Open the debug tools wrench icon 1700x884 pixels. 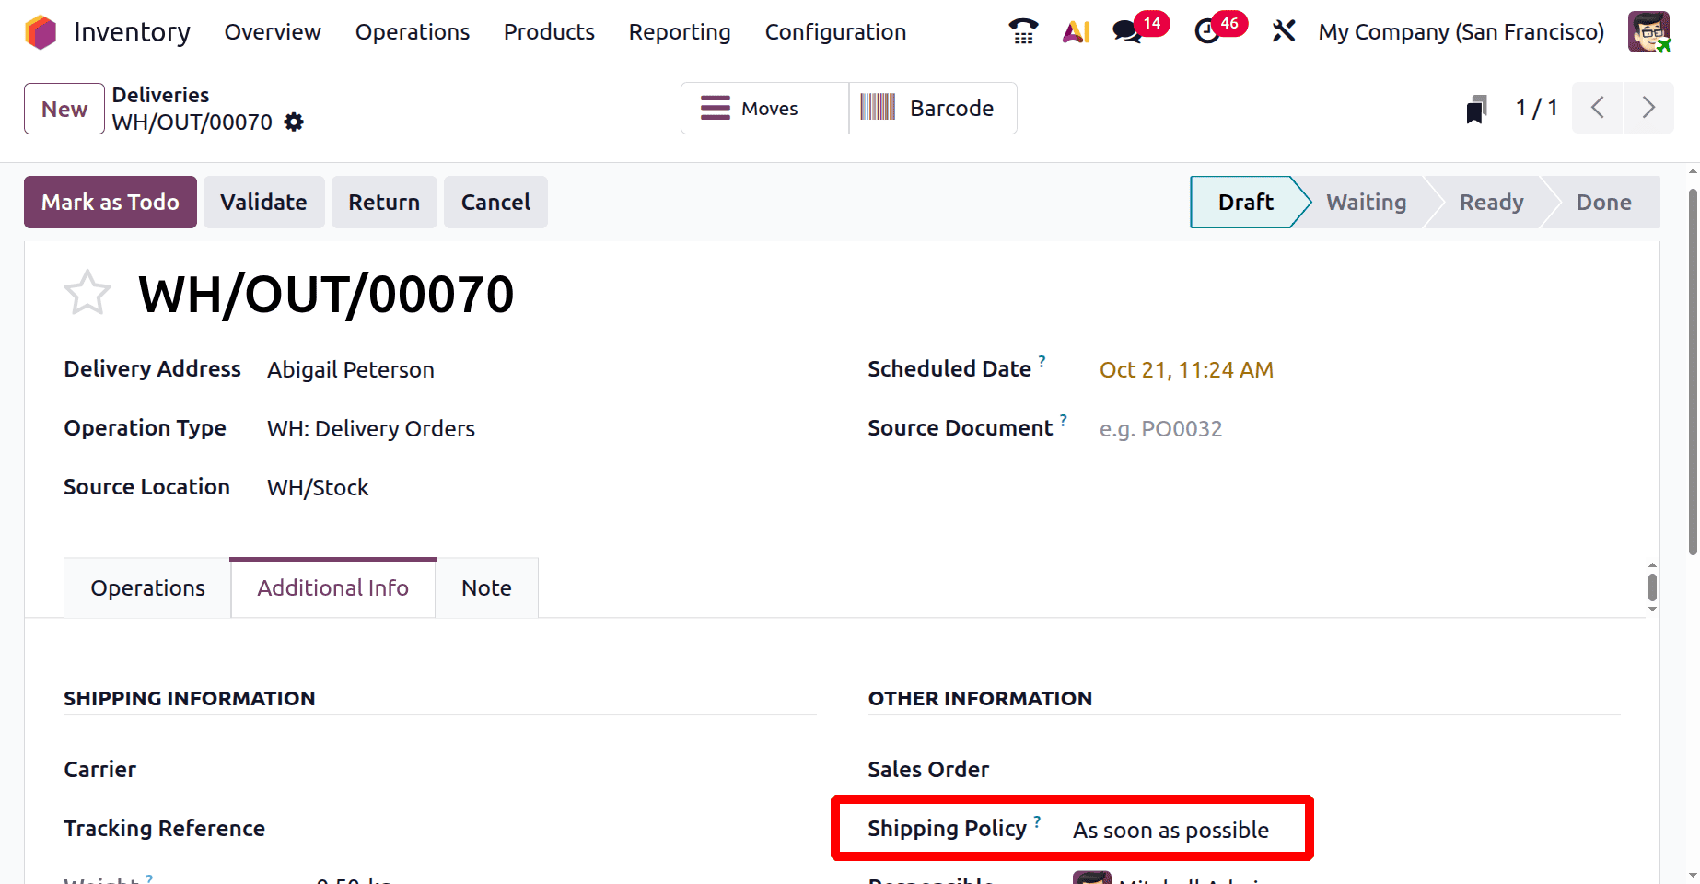pyautogui.click(x=1283, y=32)
